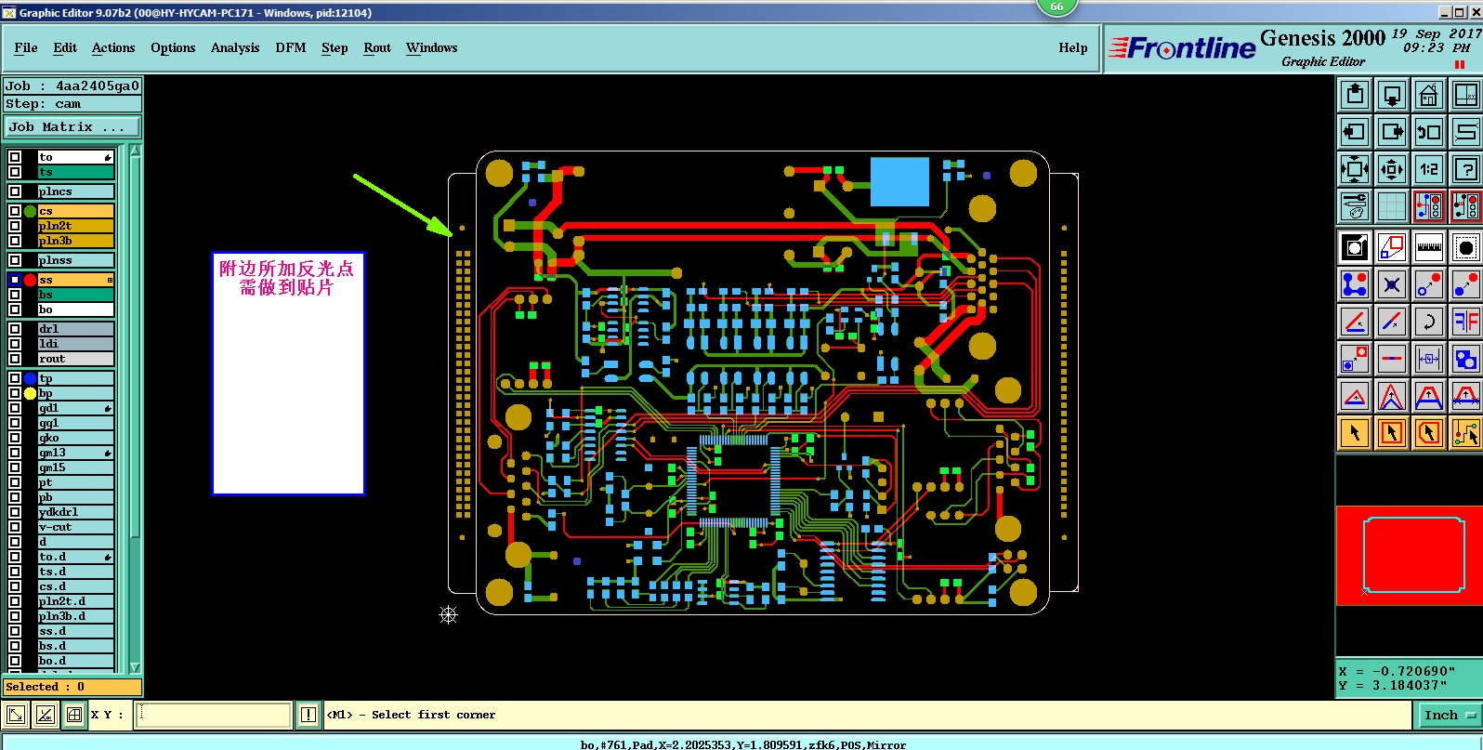This screenshot has height=750, width=1483.
Task: Select the gm13 layer name
Action: pos(76,453)
